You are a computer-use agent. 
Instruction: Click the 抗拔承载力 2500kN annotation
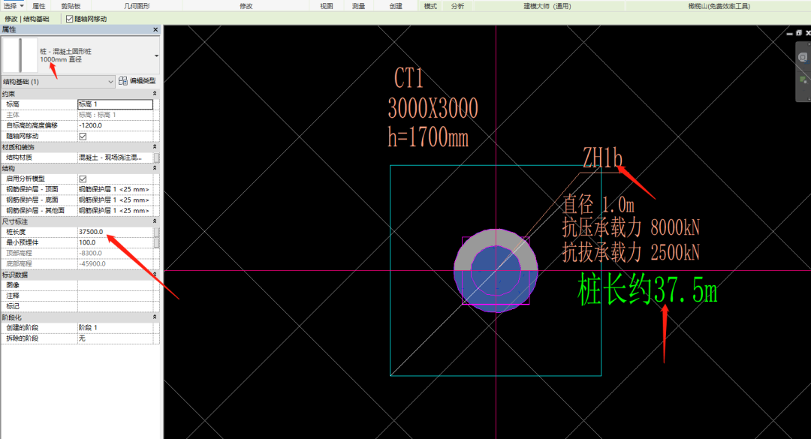coord(631,253)
